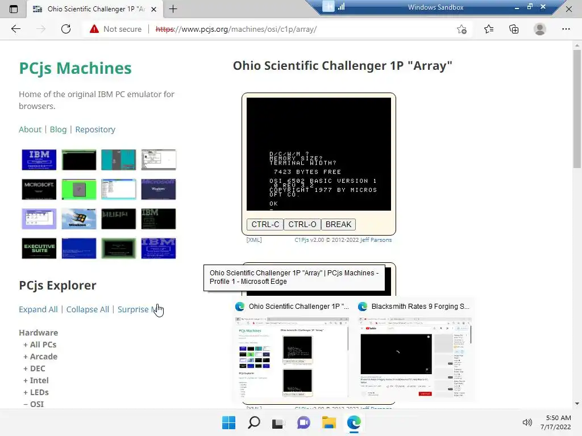Click the Windows Sandbox signal bars icon
The width and height of the screenshot is (582, 436).
pos(342,7)
